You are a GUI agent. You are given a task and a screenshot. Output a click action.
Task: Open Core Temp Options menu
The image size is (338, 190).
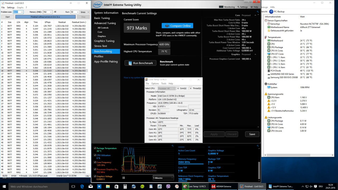click(x=155, y=83)
